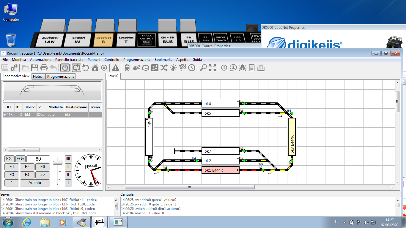Click the light bulb toolbar icon
The width and height of the screenshot is (406, 228).
(173, 68)
